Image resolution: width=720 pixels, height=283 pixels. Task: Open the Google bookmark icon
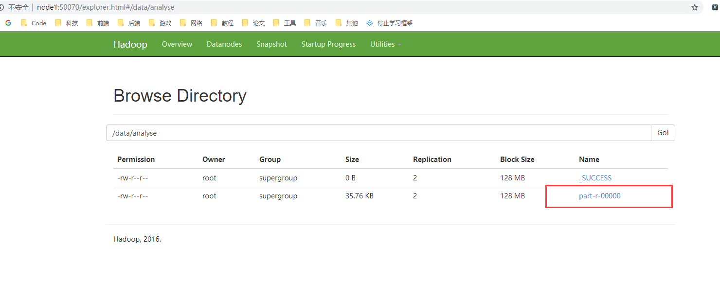pyautogui.click(x=8, y=23)
